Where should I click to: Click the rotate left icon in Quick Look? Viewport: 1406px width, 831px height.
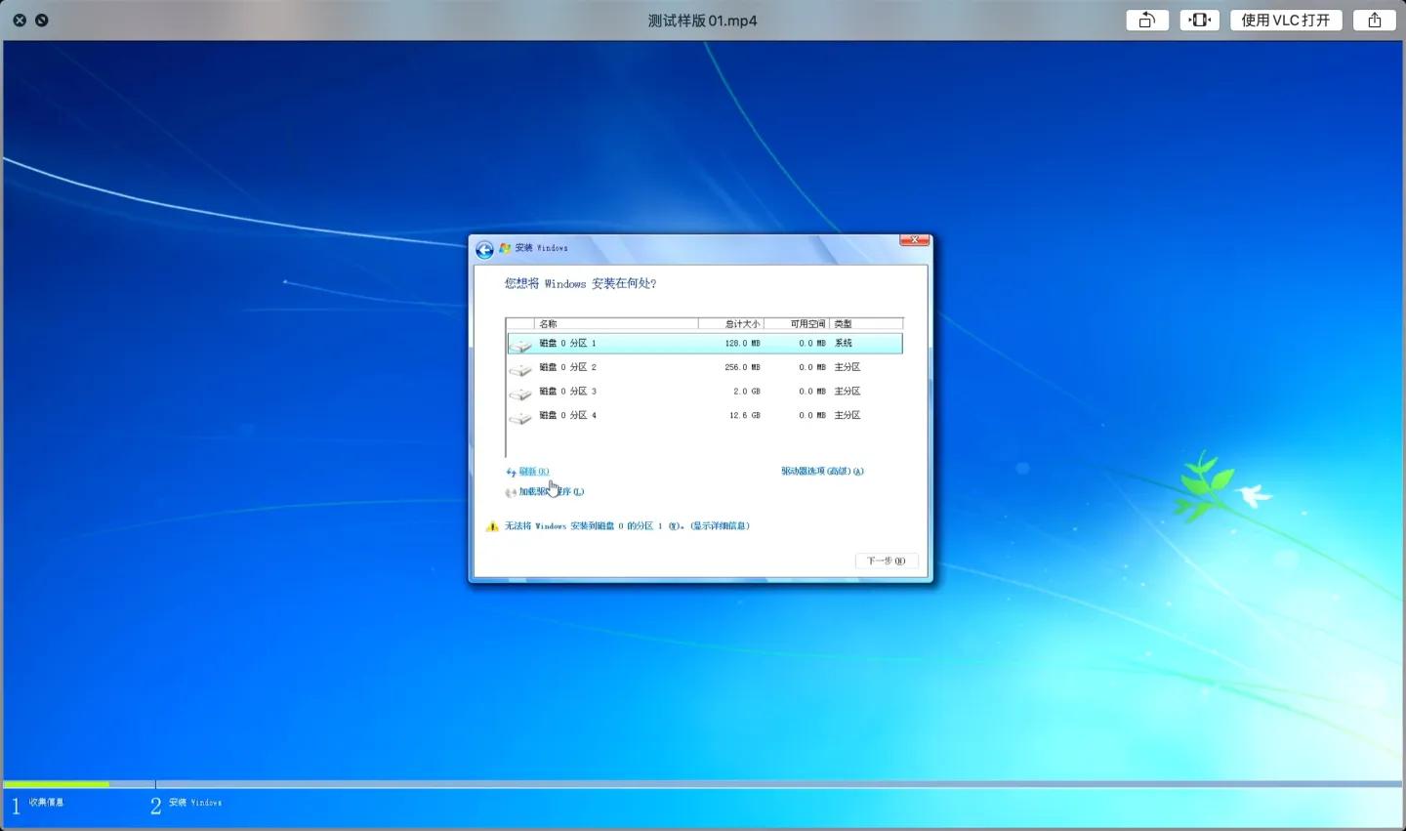(x=1147, y=21)
